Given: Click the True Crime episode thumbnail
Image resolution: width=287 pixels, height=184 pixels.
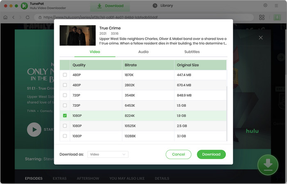Looking at the screenshot, I should coord(77,36).
